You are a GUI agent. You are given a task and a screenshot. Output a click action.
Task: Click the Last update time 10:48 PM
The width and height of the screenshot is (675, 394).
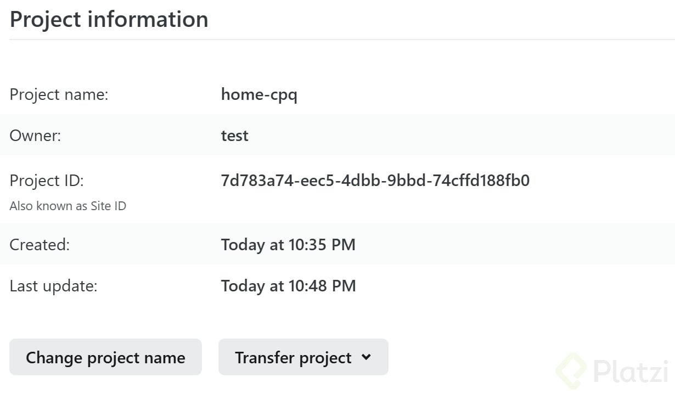[288, 286]
